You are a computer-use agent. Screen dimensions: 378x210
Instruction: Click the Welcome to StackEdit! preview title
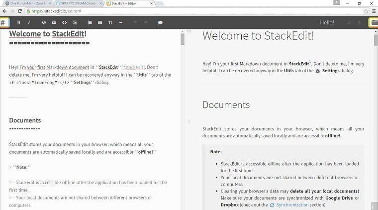coord(258,36)
